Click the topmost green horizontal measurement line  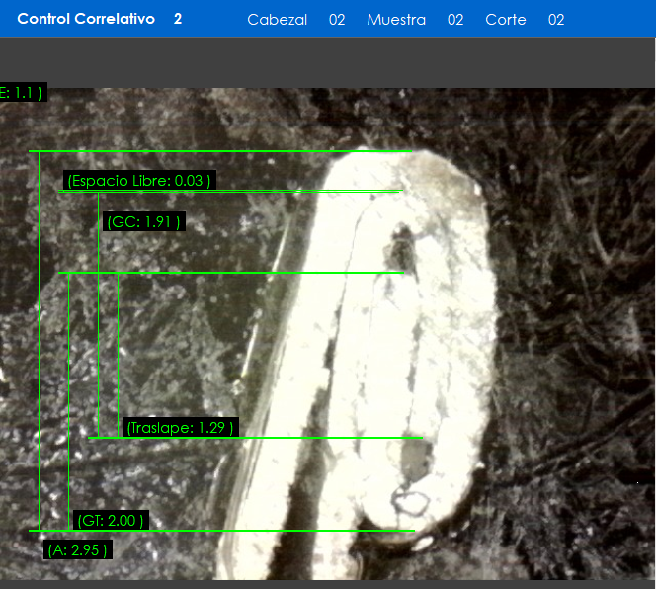(x=217, y=151)
